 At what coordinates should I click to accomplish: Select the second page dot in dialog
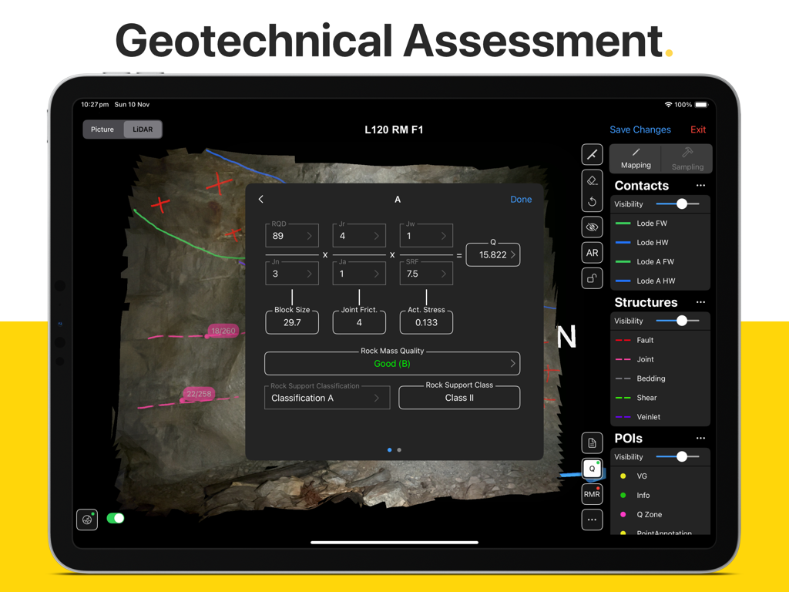[399, 449]
